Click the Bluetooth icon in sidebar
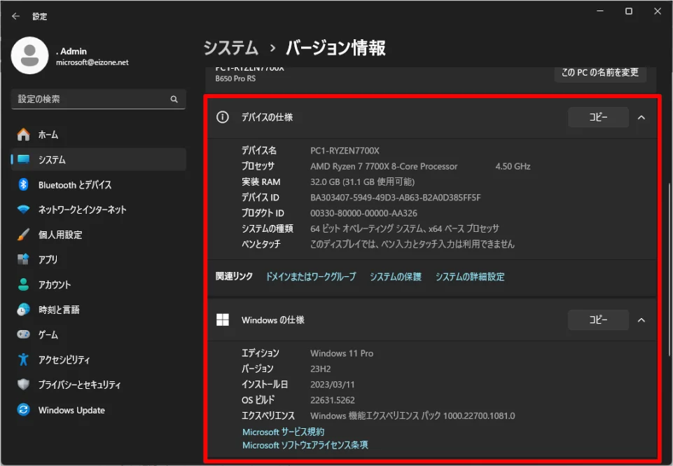673x466 pixels. coord(24,185)
